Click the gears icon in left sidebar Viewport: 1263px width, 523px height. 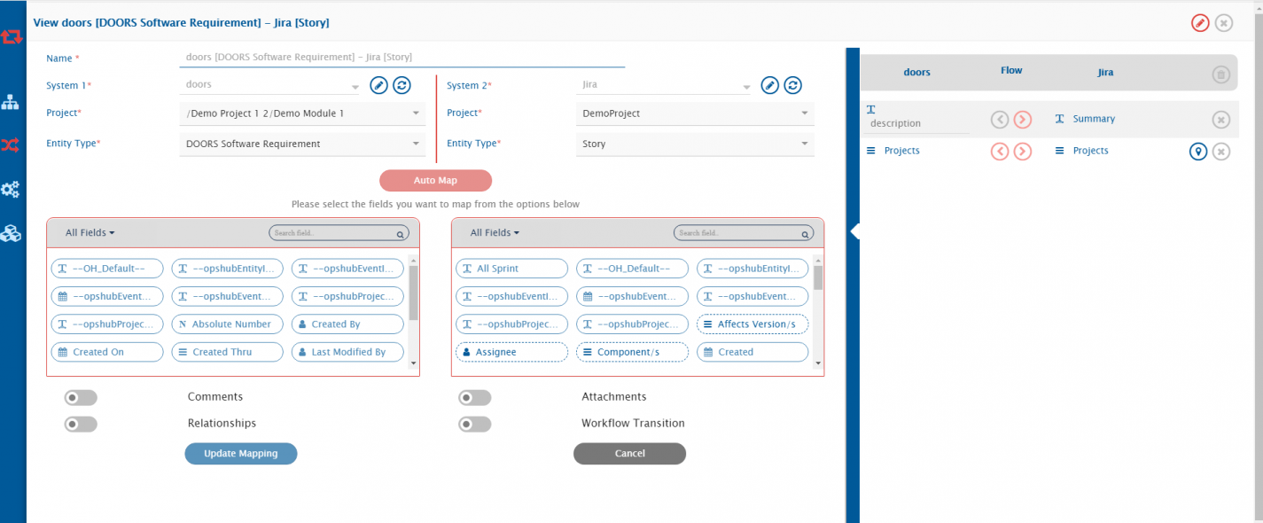[x=11, y=189]
